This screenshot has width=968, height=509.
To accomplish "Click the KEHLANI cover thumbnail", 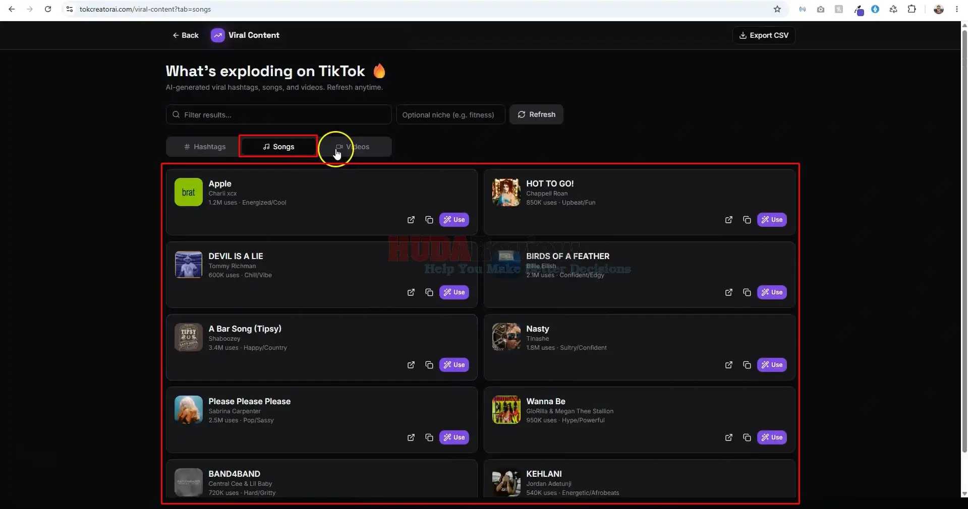I will (506, 482).
